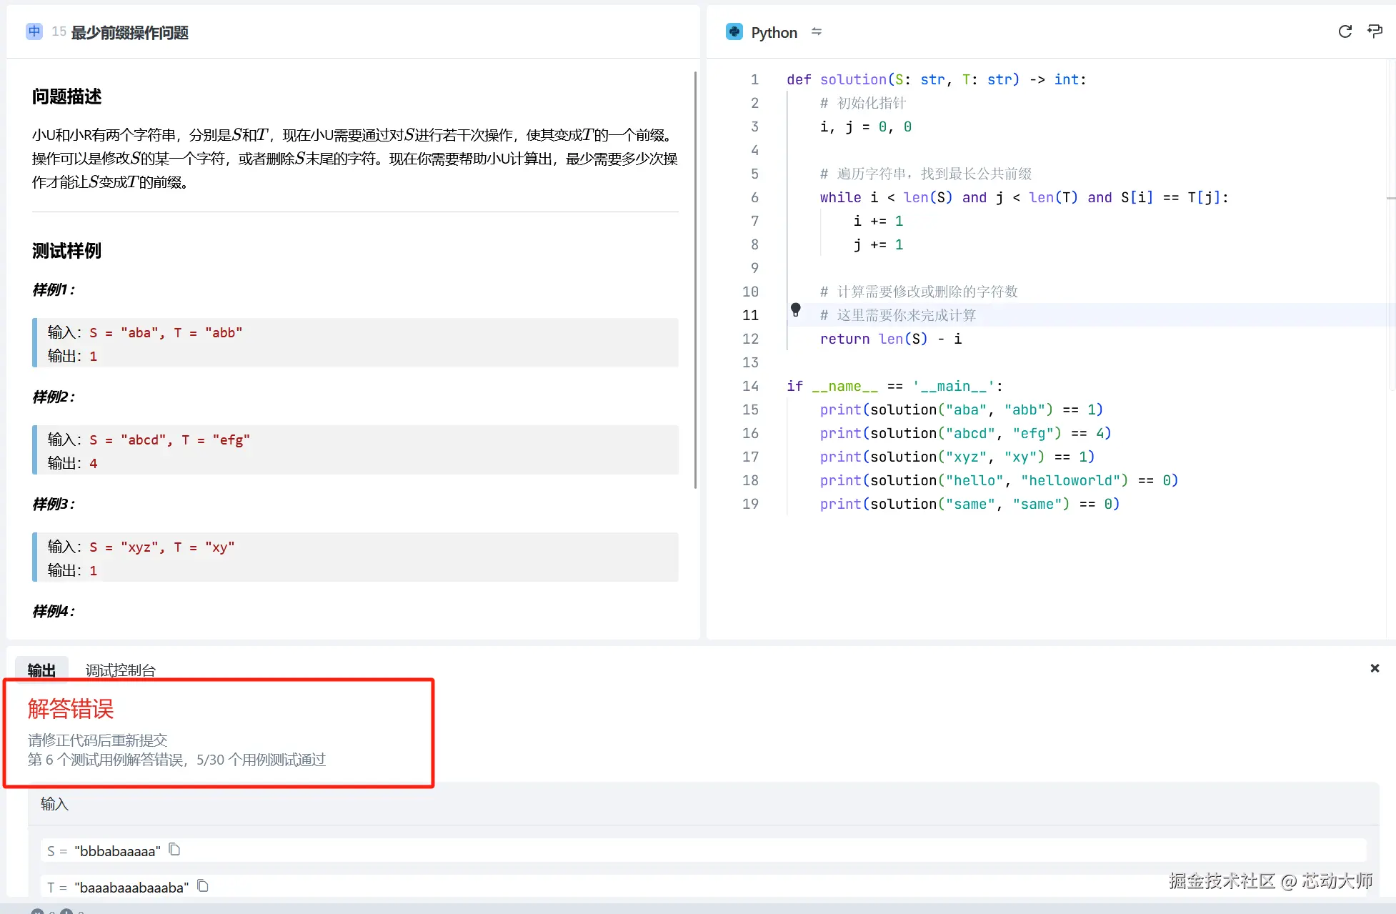Click the Python language logo icon
The width and height of the screenshot is (1396, 914).
734,32
